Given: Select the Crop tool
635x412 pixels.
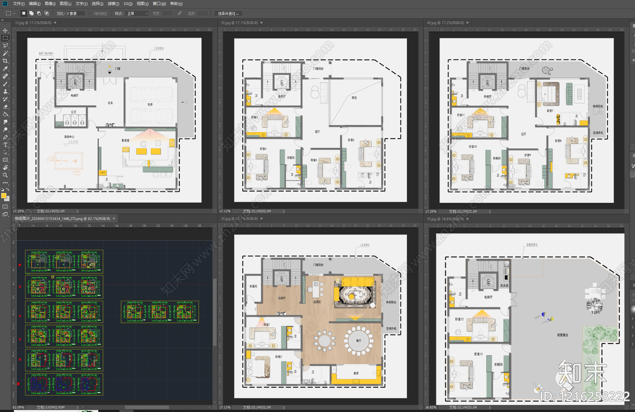Looking at the screenshot, I should [5, 61].
